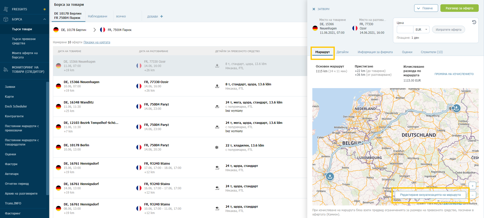Screen dimensions: 484x218
Task: Click vehicle icon on Wandlitz row
Action: 217,106
